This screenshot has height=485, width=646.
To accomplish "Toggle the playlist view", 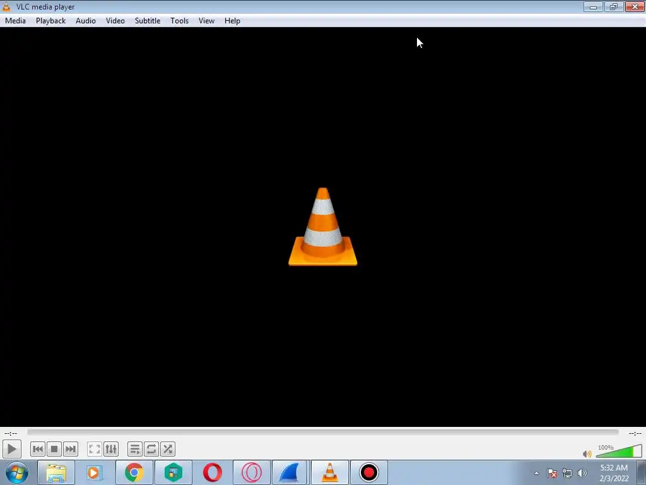I will [x=135, y=449].
